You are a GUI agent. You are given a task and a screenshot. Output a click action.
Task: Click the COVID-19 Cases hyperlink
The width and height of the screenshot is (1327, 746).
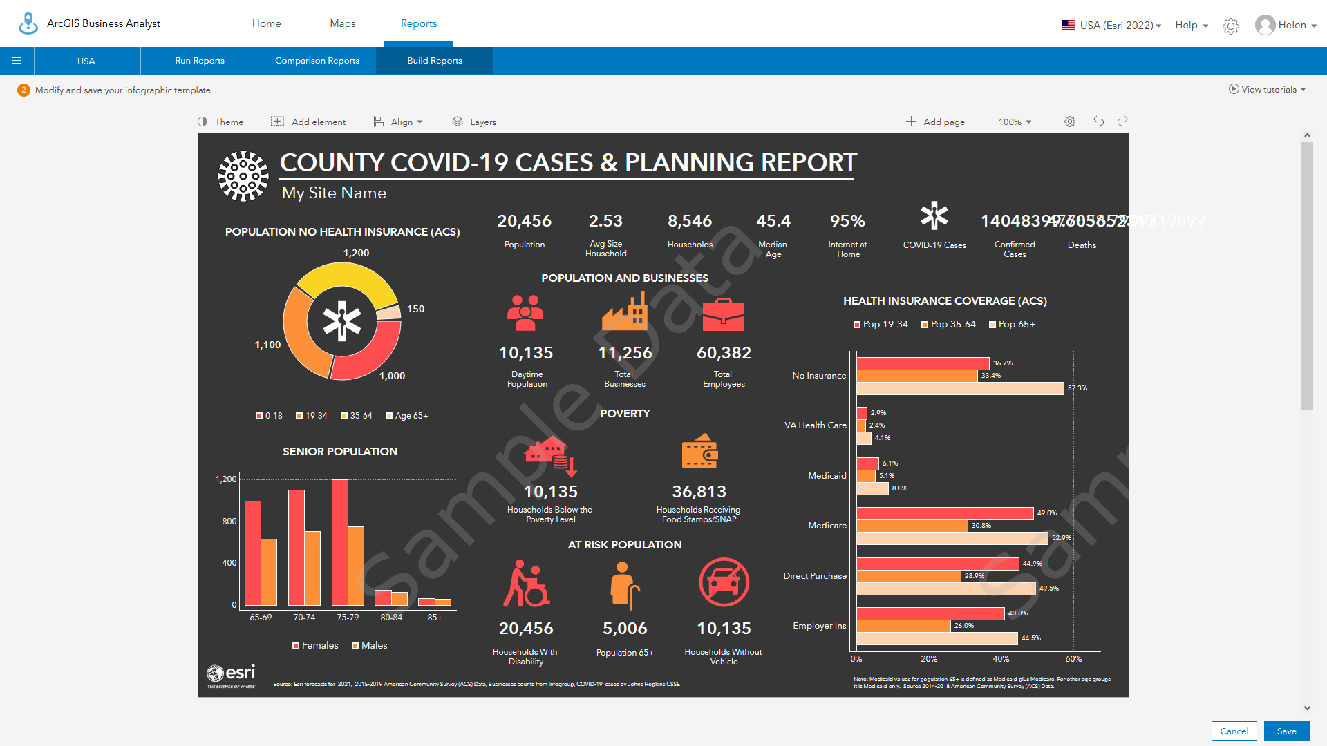point(934,246)
